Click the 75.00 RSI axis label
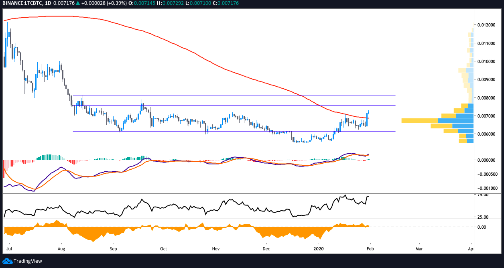The image size is (504, 268). (484, 195)
